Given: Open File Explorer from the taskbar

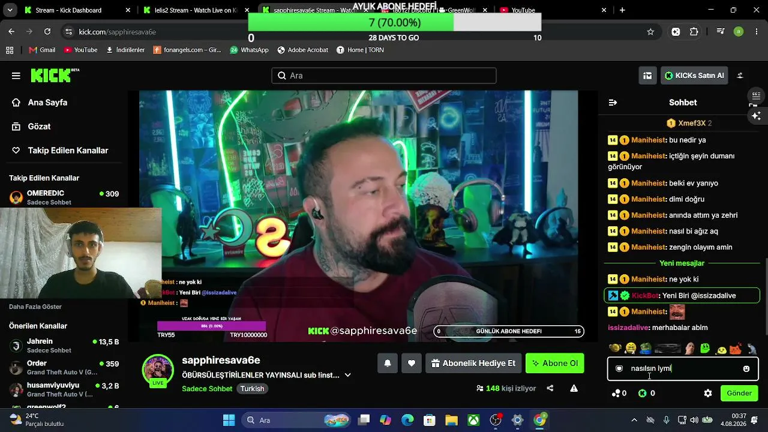Looking at the screenshot, I should click(451, 420).
